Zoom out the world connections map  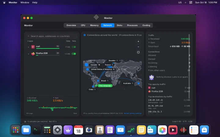point(138,47)
